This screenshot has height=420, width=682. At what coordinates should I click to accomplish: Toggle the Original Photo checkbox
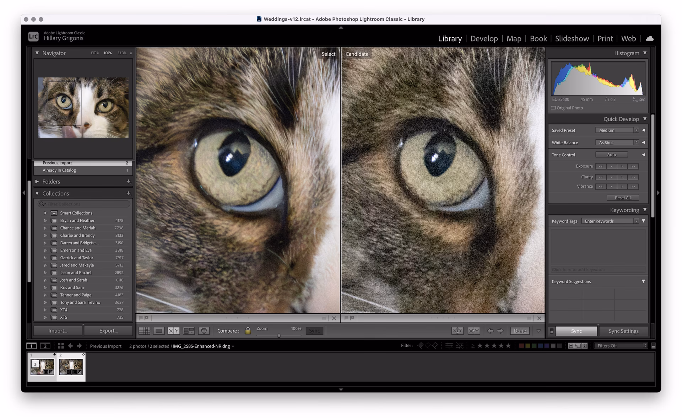point(553,108)
